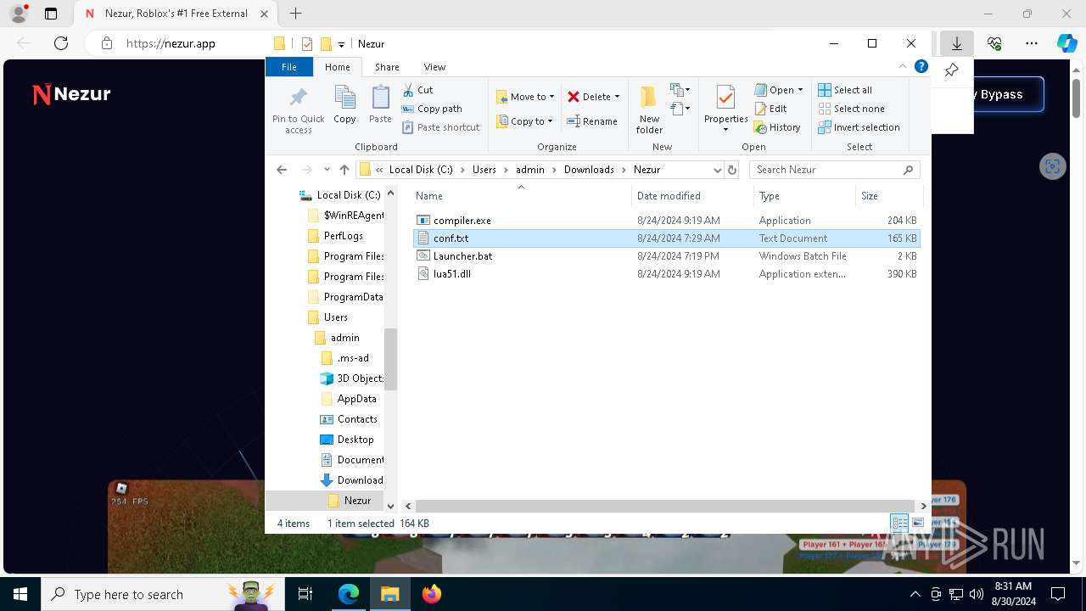Click Downloads in address breadcrumb
Screen dimensions: 1086x611
(589, 170)
